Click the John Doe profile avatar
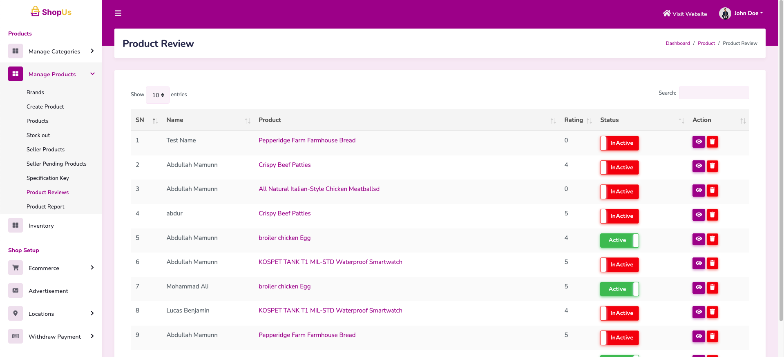The image size is (784, 357). [725, 13]
